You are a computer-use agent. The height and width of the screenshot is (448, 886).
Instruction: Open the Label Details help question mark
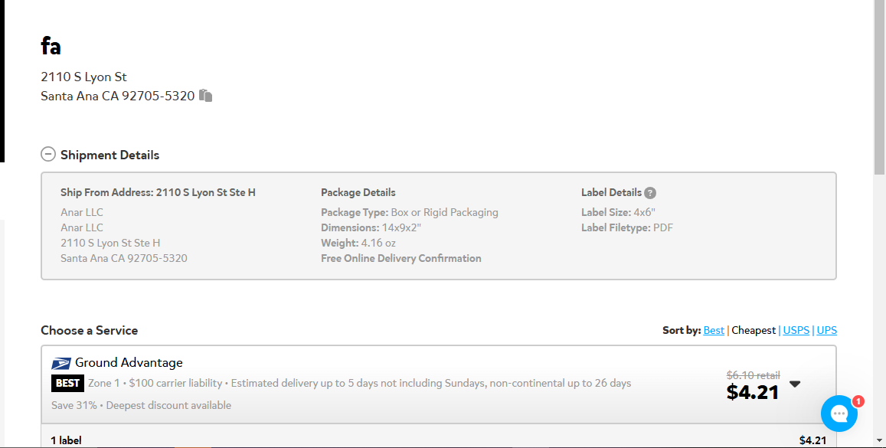point(650,193)
